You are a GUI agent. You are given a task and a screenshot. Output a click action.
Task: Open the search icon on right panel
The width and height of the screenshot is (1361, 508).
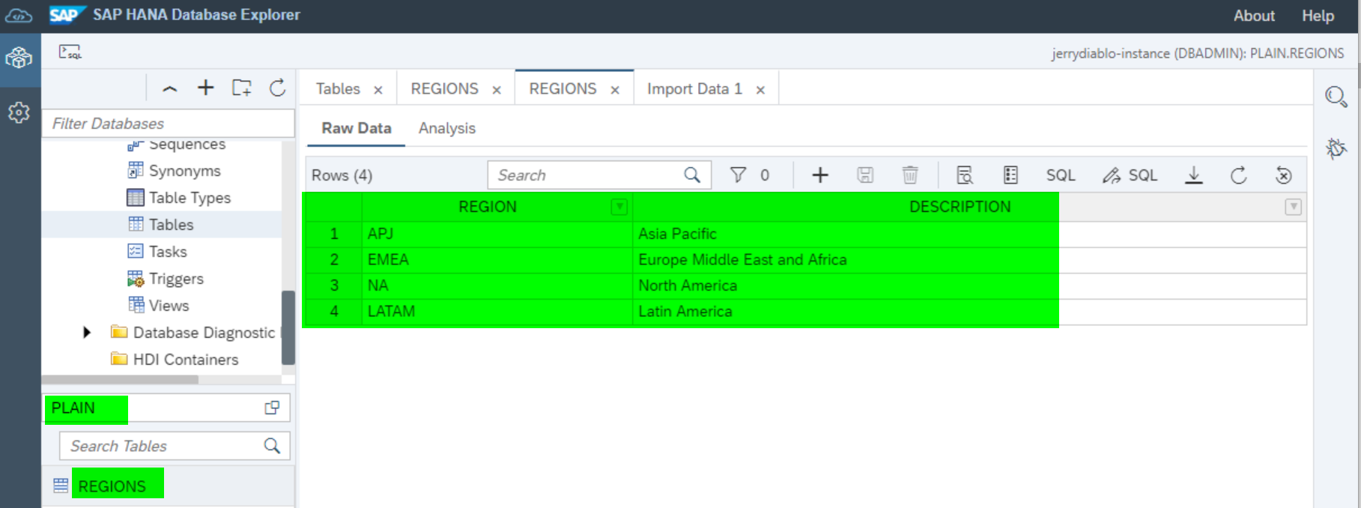coord(1336,97)
